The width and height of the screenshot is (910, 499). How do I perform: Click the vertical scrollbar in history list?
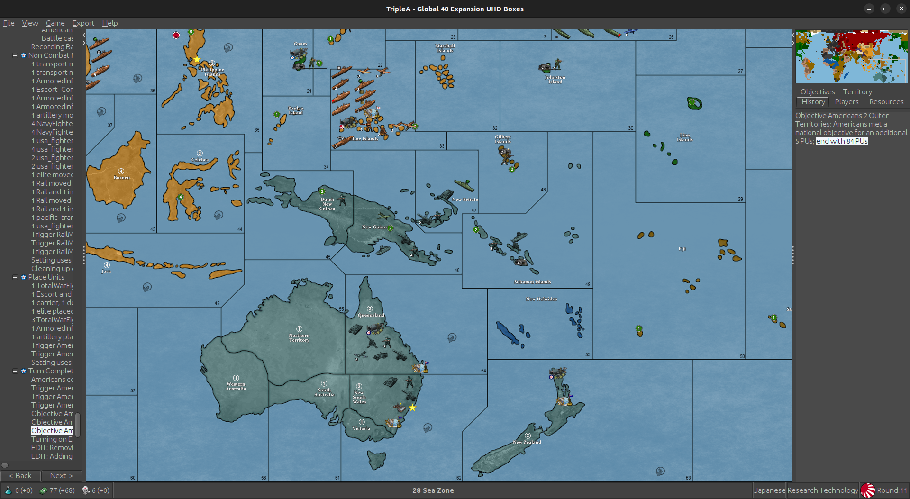tap(78, 425)
